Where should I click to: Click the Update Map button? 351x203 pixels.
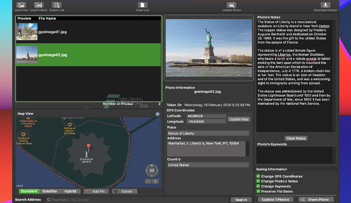[239, 119]
